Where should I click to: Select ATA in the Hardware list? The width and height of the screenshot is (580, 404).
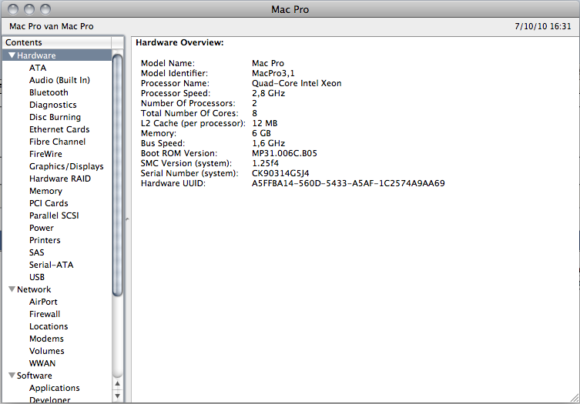coord(38,68)
